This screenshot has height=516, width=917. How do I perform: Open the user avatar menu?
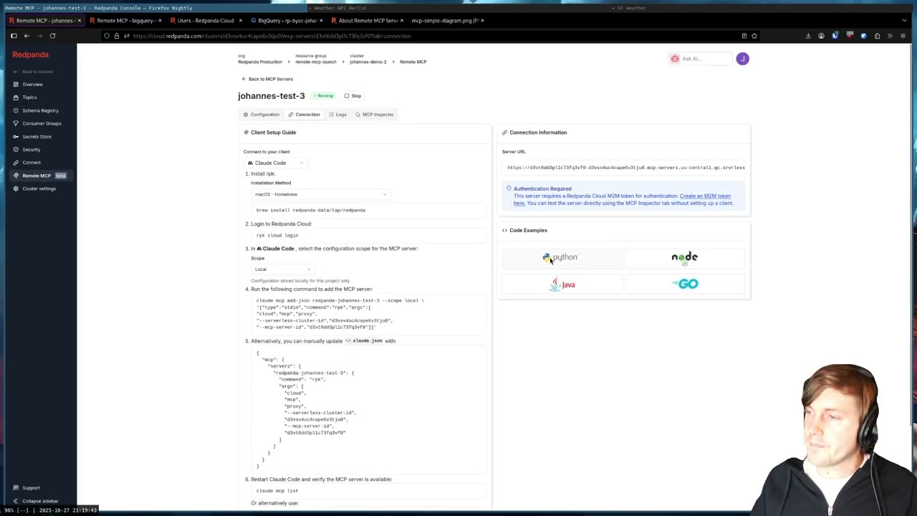point(742,59)
